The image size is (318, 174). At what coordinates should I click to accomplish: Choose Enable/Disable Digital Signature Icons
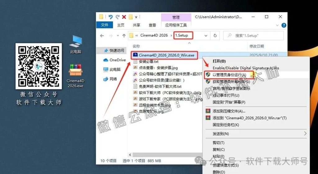(x=246, y=68)
